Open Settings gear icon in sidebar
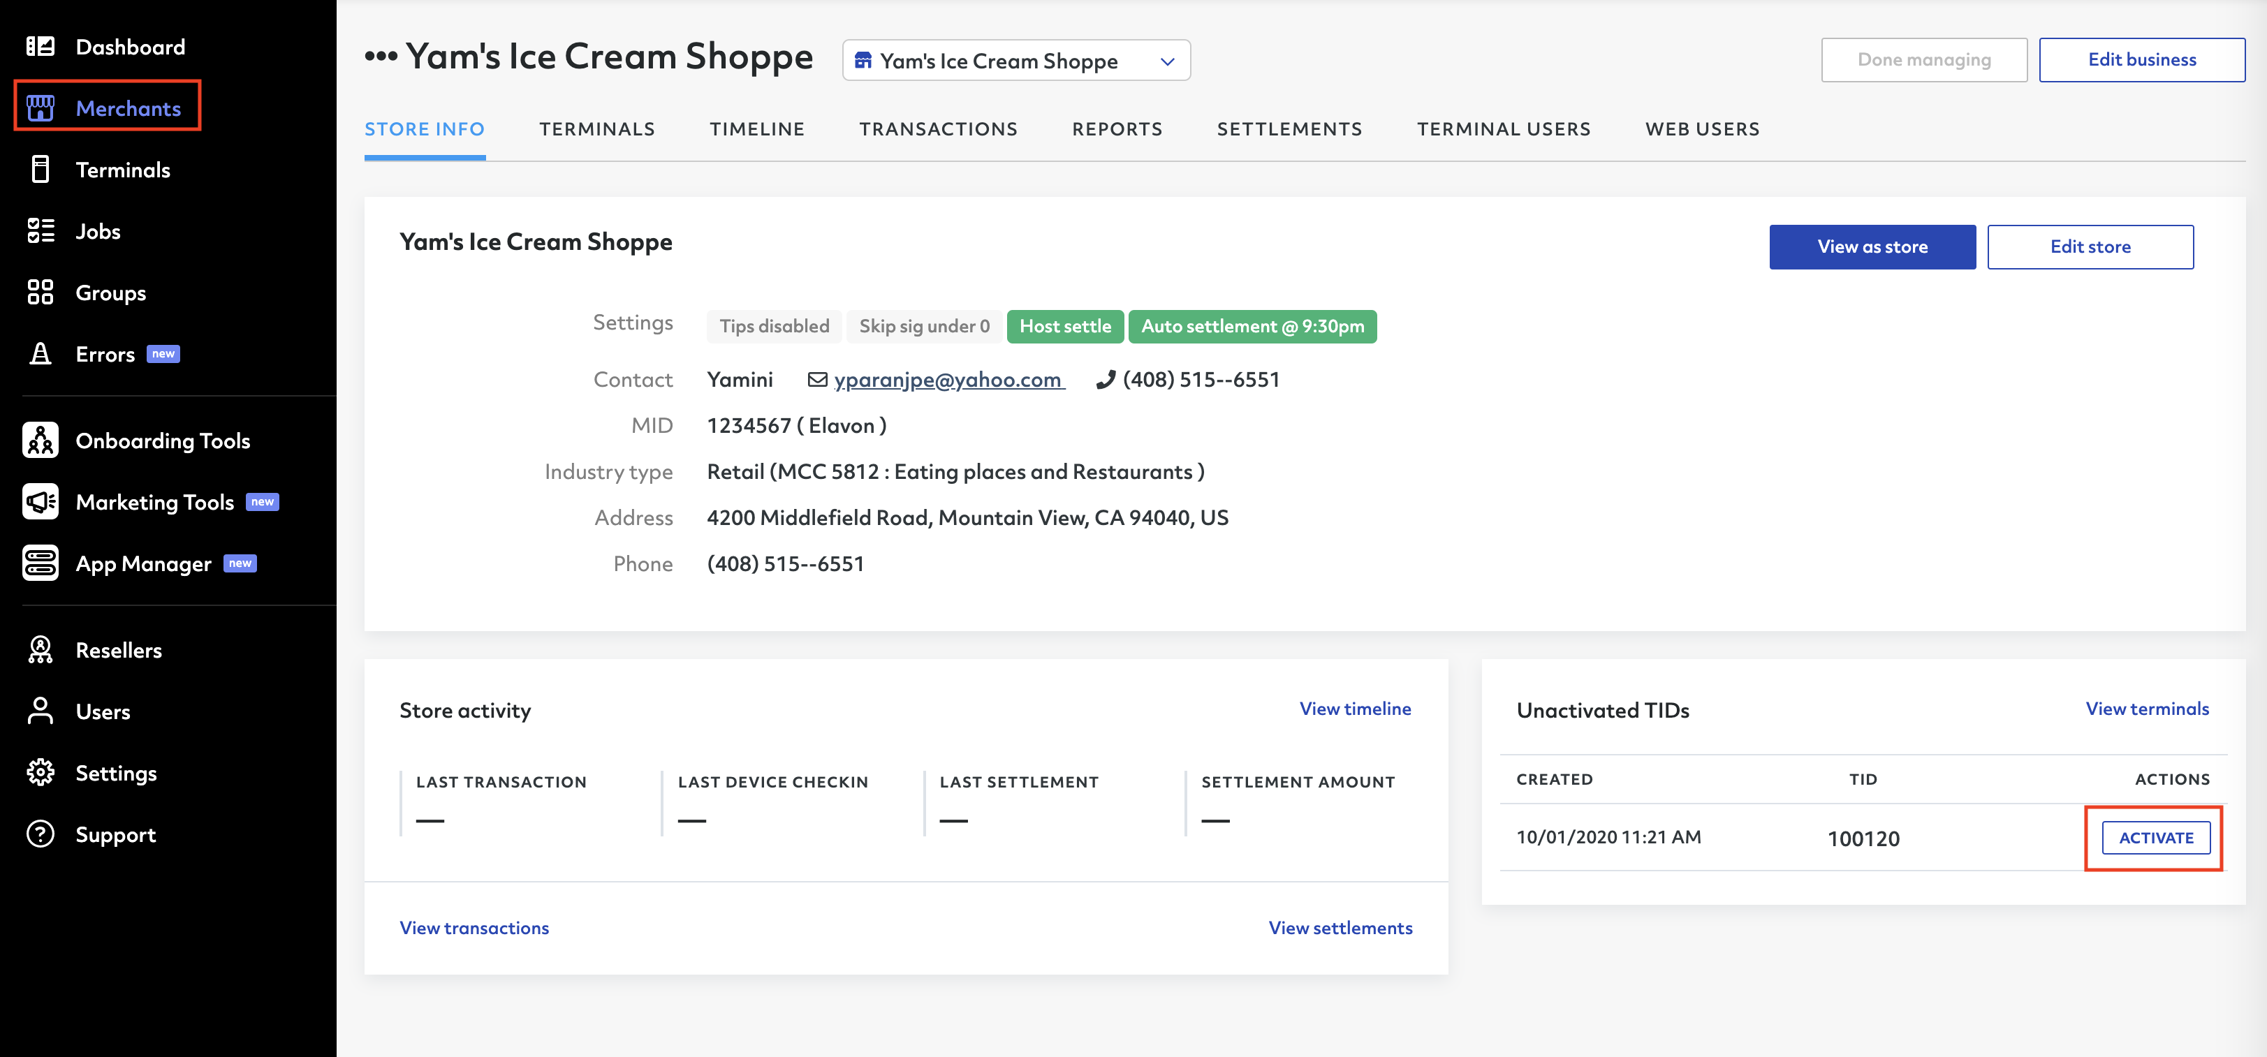 pyautogui.click(x=41, y=773)
